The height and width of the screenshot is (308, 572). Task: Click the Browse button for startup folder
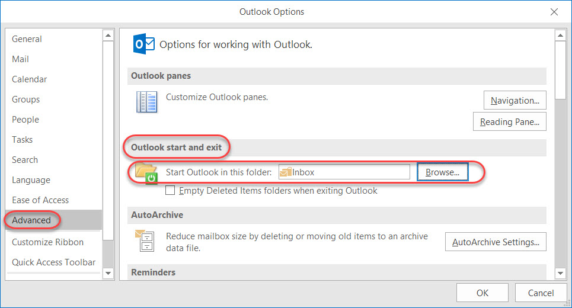pyautogui.click(x=443, y=172)
